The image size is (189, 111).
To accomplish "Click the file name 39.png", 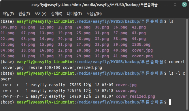I will [120, 44].
